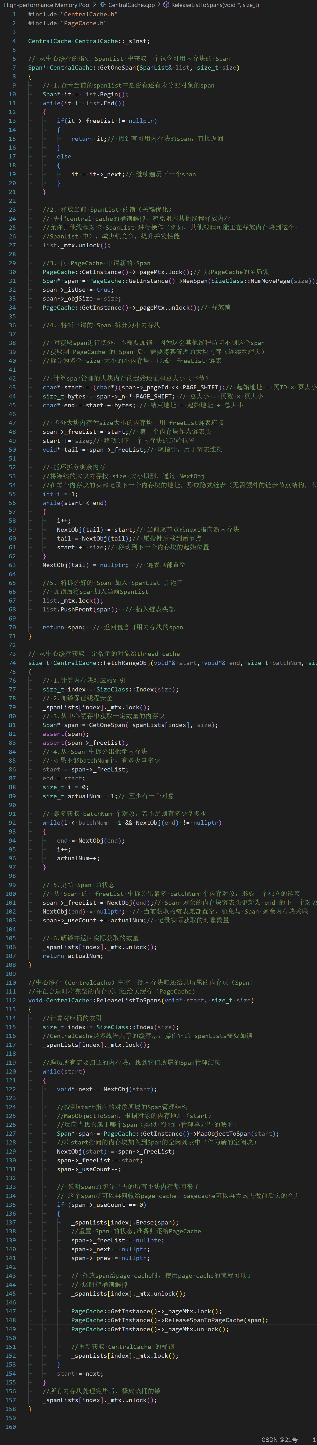Click 'return actualNum;' on line 107
The height and width of the screenshot is (1445, 317).
click(73, 956)
